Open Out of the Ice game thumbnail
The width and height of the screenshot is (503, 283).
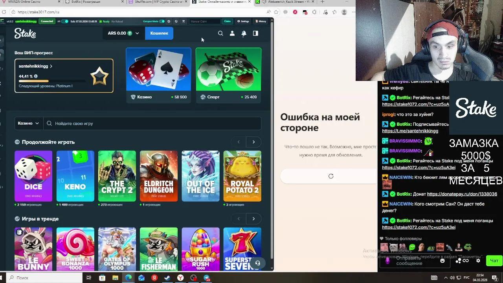200,176
